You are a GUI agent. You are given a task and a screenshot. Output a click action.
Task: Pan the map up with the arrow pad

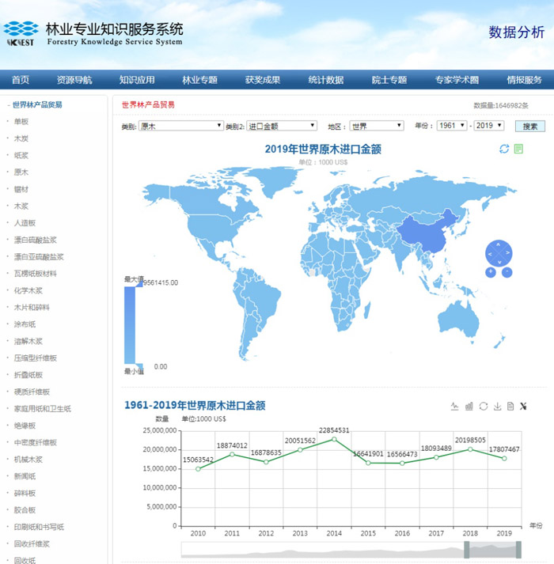pyautogui.click(x=499, y=244)
